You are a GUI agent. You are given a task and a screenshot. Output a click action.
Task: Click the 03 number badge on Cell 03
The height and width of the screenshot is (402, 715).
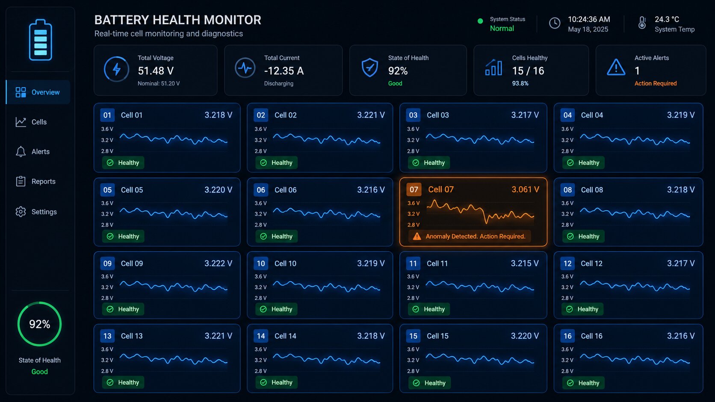click(413, 115)
